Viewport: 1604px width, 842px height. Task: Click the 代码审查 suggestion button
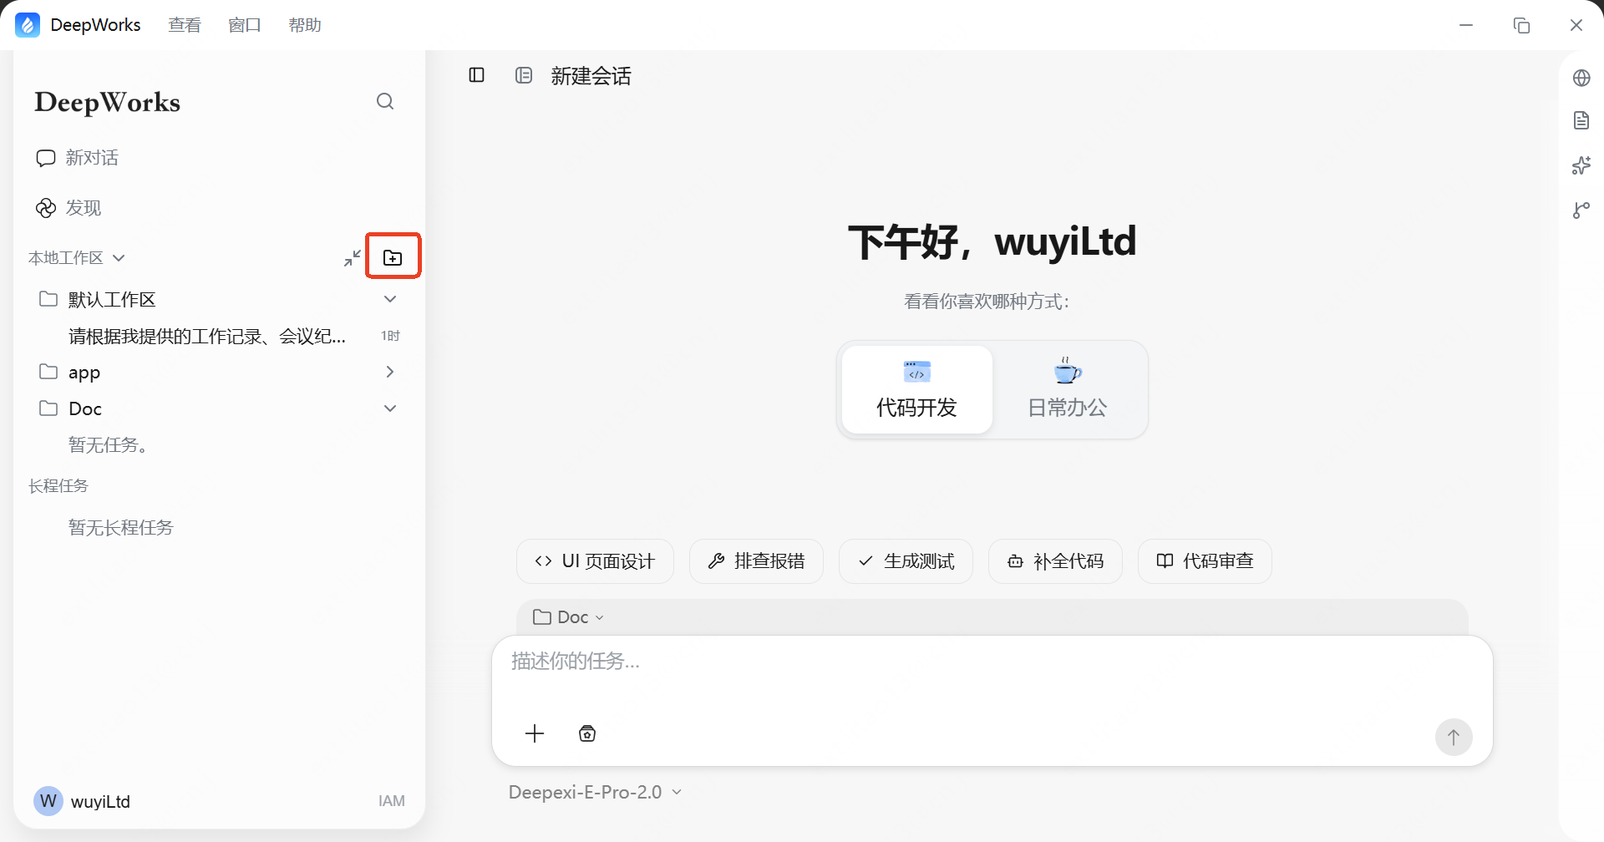pos(1205,561)
